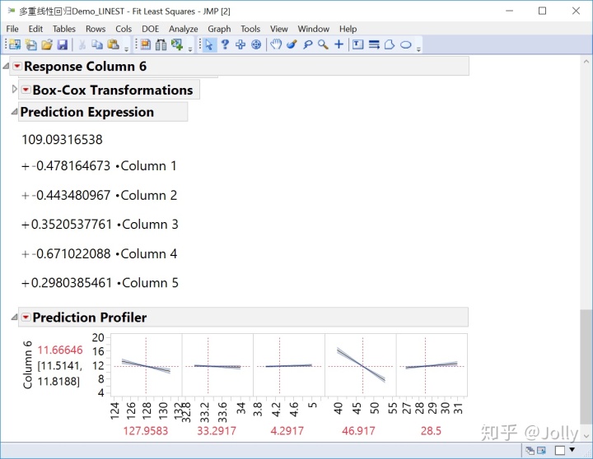Click the Column 1 profiler value 127.9583

(146, 431)
